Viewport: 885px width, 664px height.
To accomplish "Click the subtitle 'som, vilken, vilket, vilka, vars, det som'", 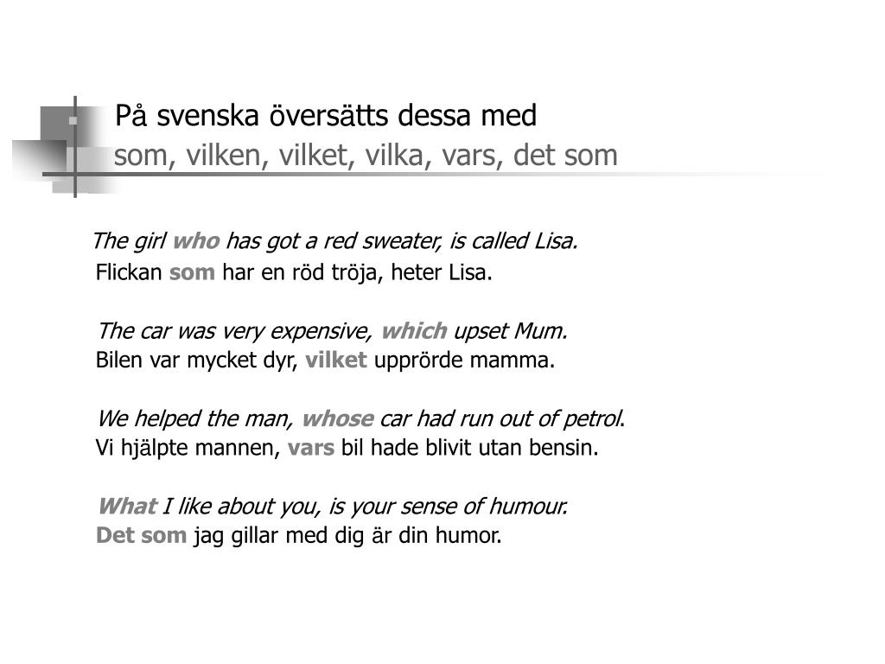I will pos(366,156).
